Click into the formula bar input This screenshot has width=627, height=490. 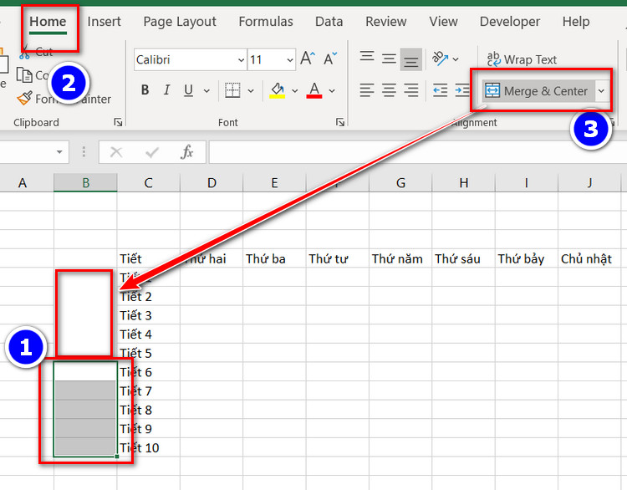coord(417,152)
